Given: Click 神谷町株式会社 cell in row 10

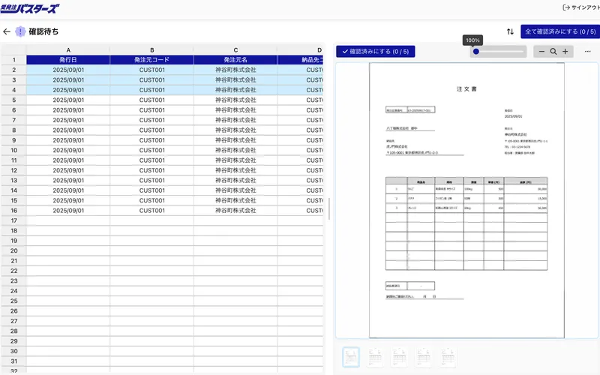Looking at the screenshot, I should (235, 151).
